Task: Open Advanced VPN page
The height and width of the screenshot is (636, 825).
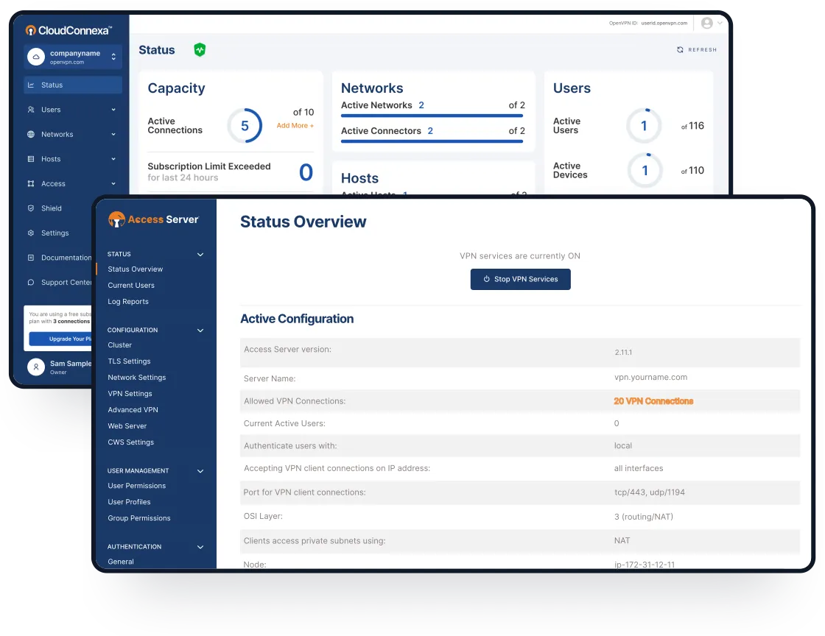Action: pyautogui.click(x=133, y=410)
